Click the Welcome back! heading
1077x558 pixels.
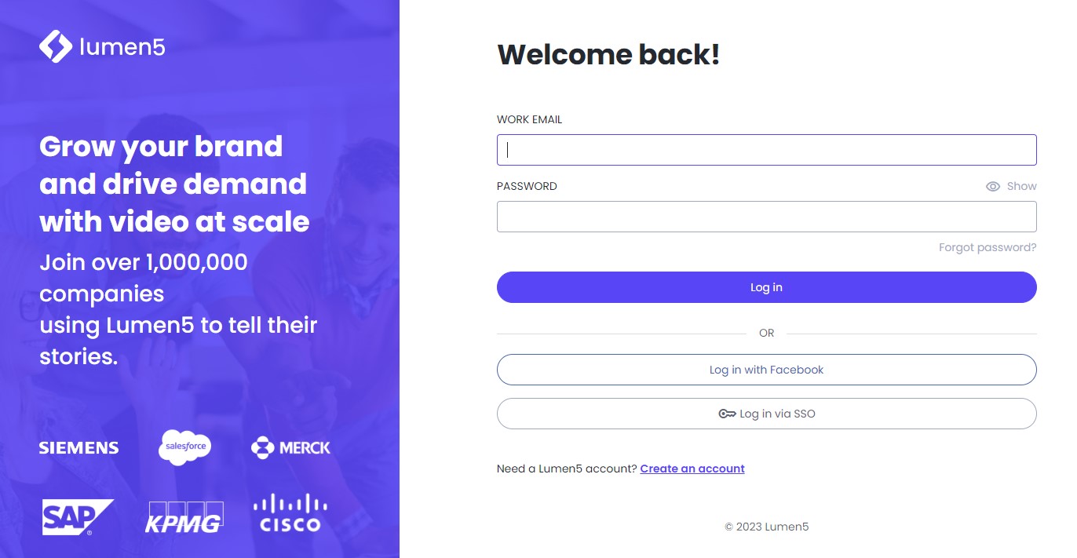(608, 55)
